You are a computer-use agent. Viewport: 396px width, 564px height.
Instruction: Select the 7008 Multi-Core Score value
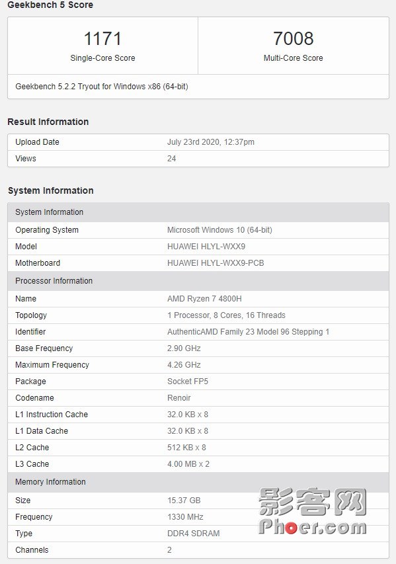[293, 38]
